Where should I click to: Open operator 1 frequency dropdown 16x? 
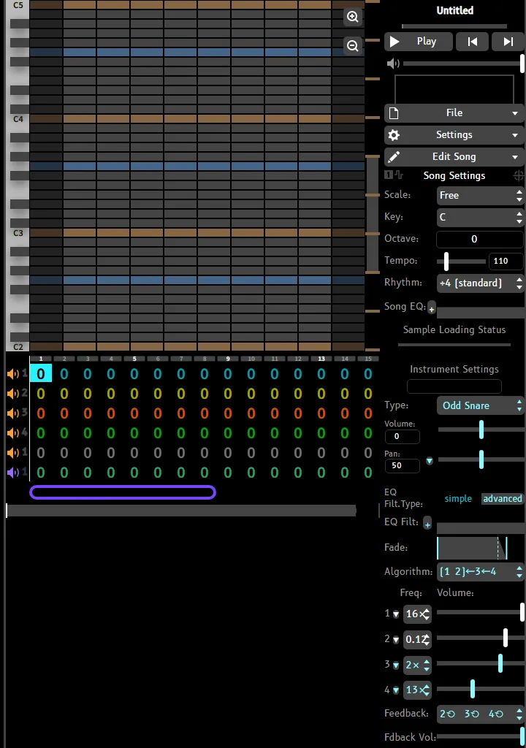417,614
